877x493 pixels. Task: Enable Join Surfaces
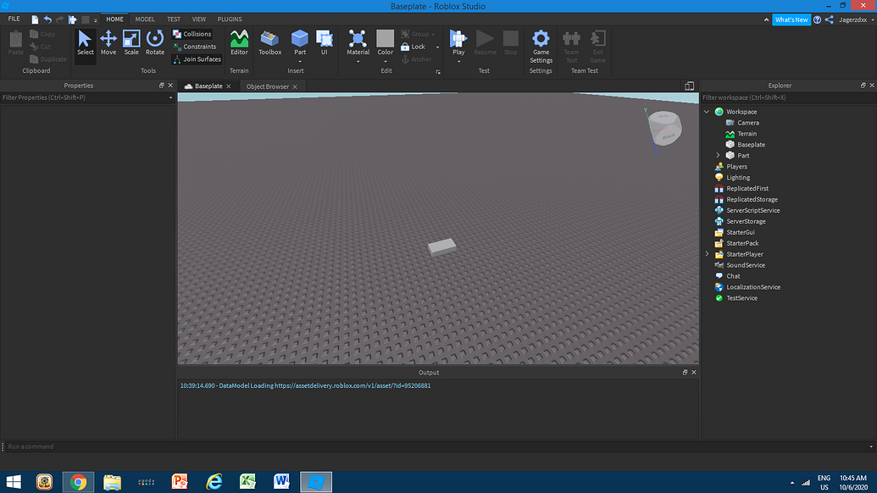[x=197, y=58]
